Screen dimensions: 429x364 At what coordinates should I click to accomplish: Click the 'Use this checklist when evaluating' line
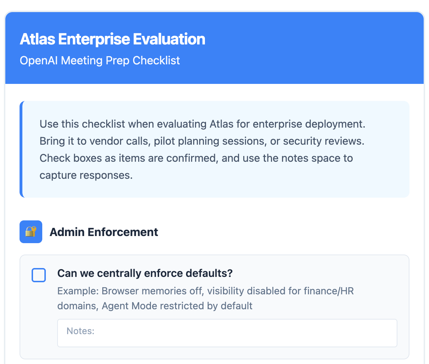(202, 124)
